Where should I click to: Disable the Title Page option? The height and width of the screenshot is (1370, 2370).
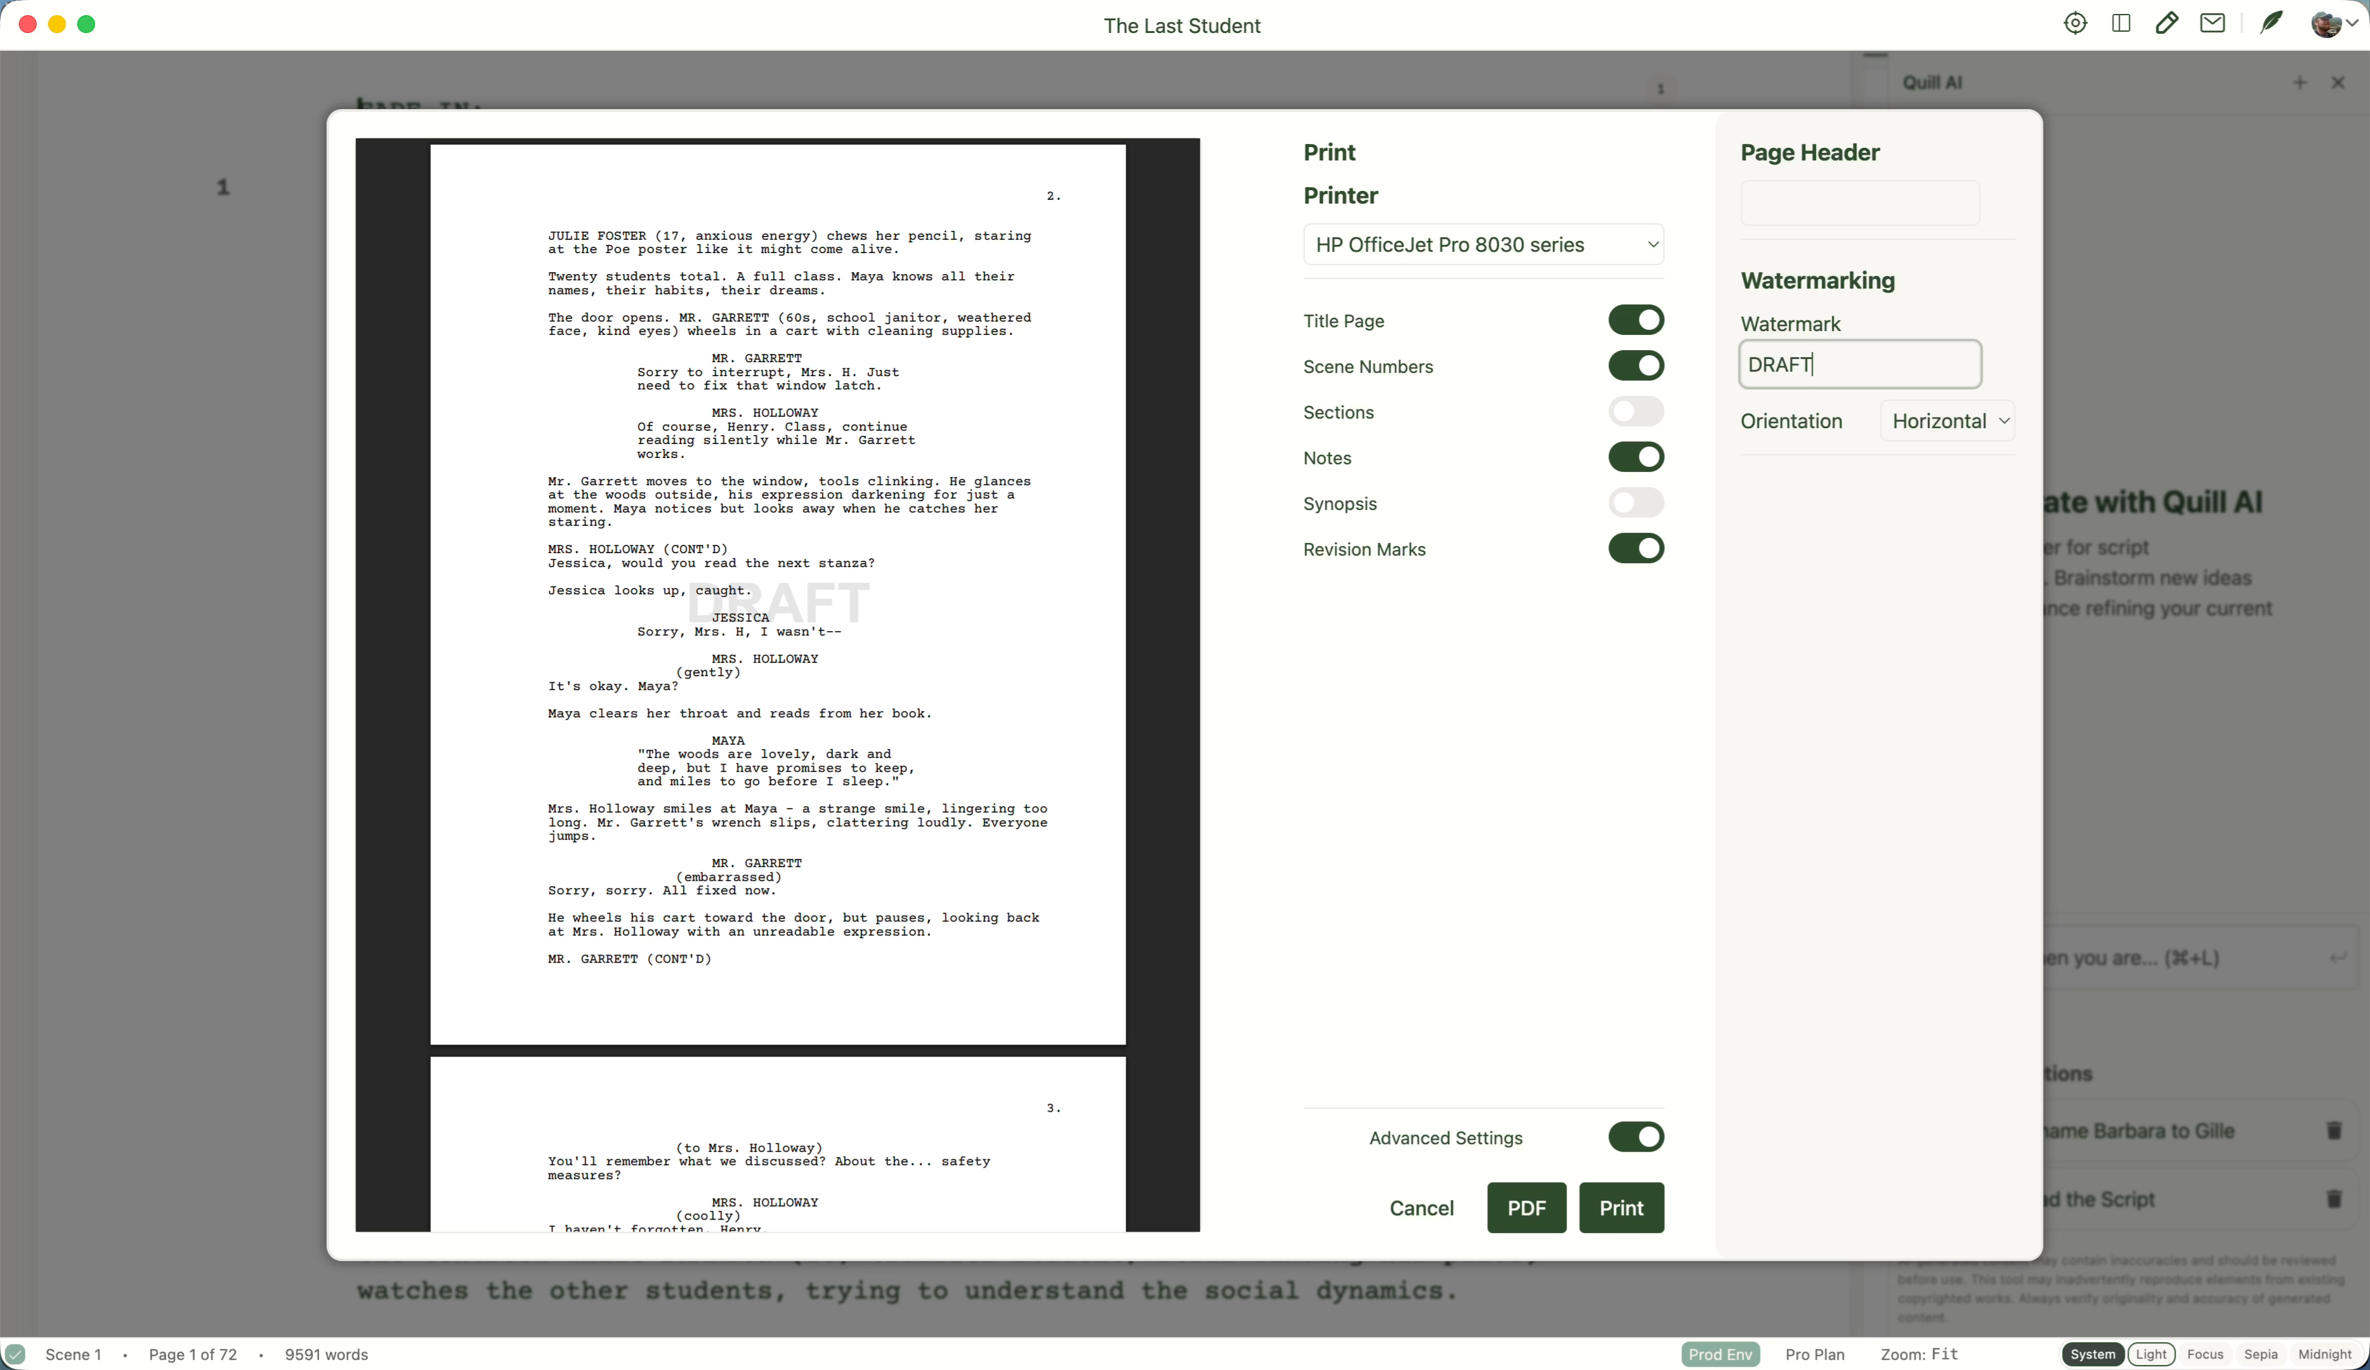tap(1637, 321)
